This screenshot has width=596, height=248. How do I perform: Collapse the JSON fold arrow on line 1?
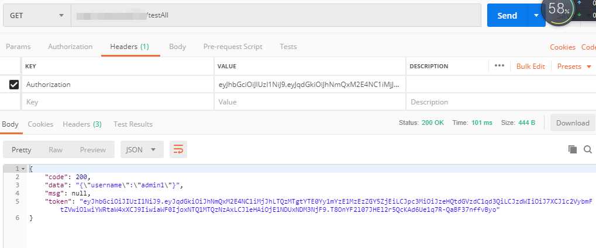[23, 169]
